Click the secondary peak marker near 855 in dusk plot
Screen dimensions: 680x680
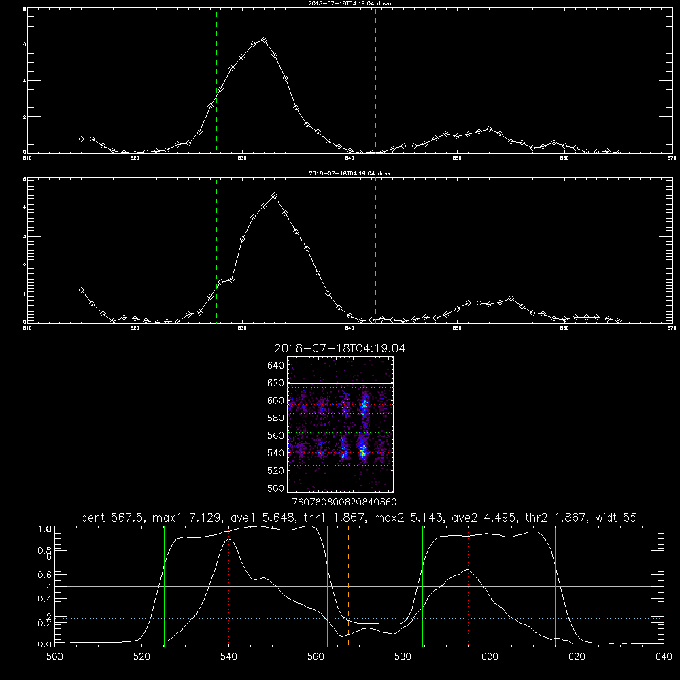tap(511, 299)
